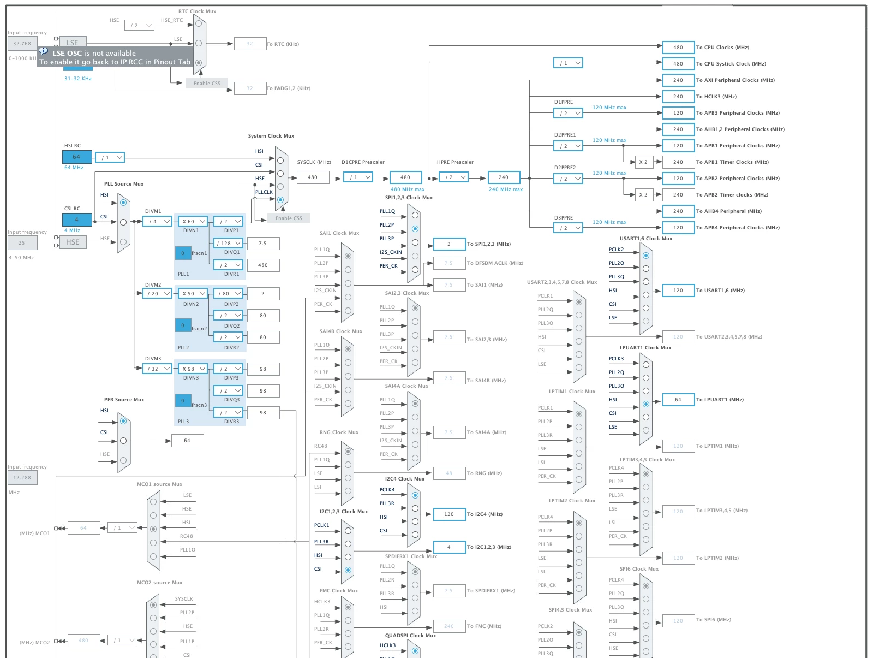The width and height of the screenshot is (879, 658).
Task: Open the DIVM1 divider dropdown
Action: (x=157, y=221)
